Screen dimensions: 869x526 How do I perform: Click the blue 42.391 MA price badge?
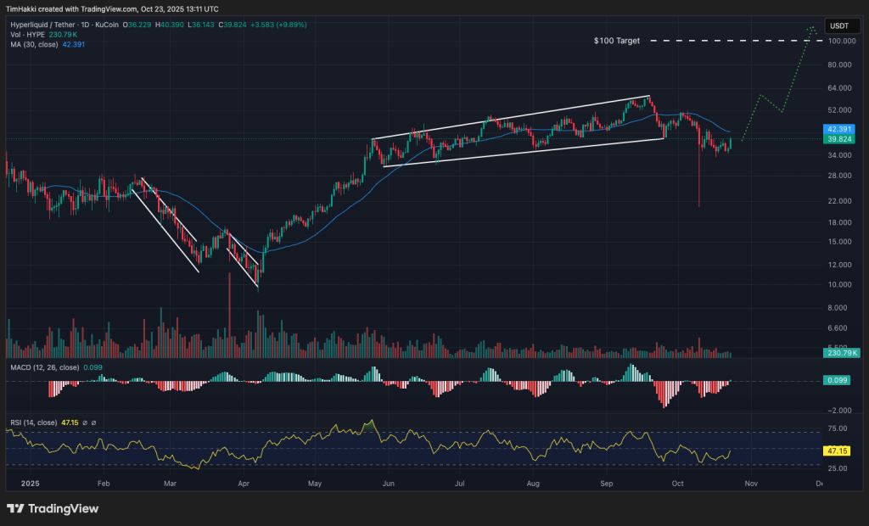pos(838,129)
